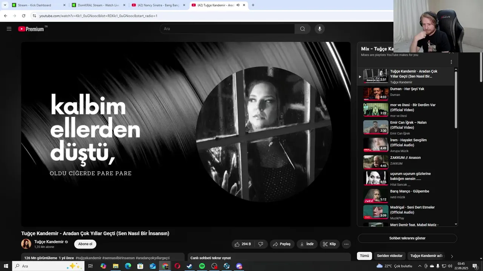
Task: Open Opera browser from the taskbar
Action: [177, 266]
